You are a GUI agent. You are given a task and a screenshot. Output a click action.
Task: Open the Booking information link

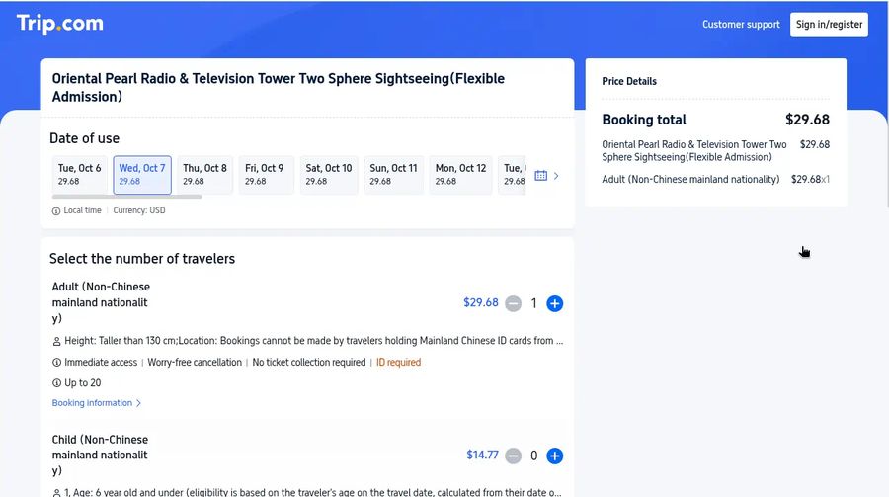click(x=97, y=403)
